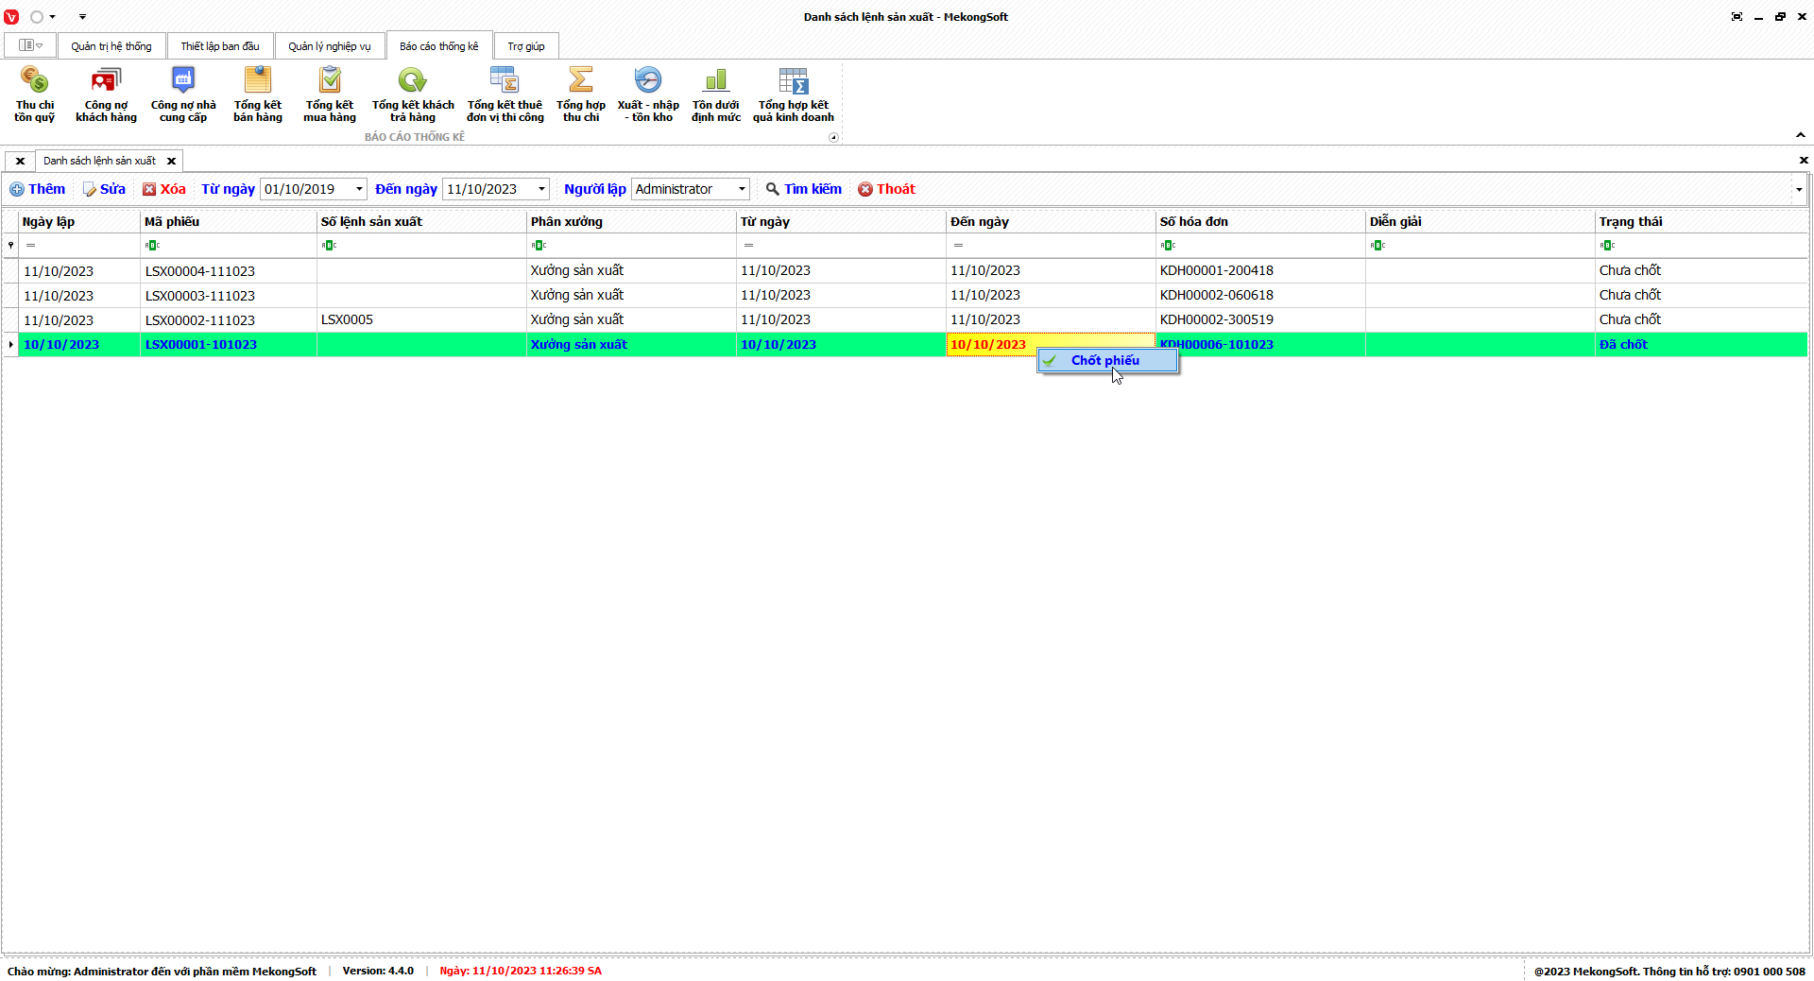Open Tổng kết mua hàng report
The height and width of the screenshot is (981, 1814).
pyautogui.click(x=330, y=95)
